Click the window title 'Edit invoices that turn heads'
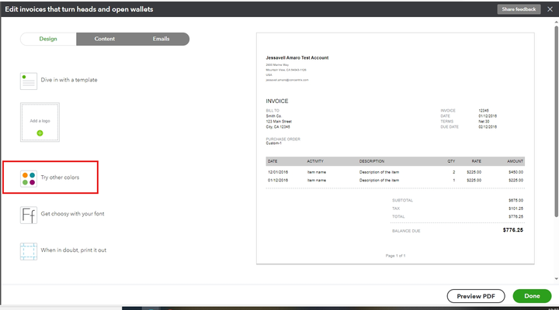This screenshot has width=559, height=310. coord(78,9)
